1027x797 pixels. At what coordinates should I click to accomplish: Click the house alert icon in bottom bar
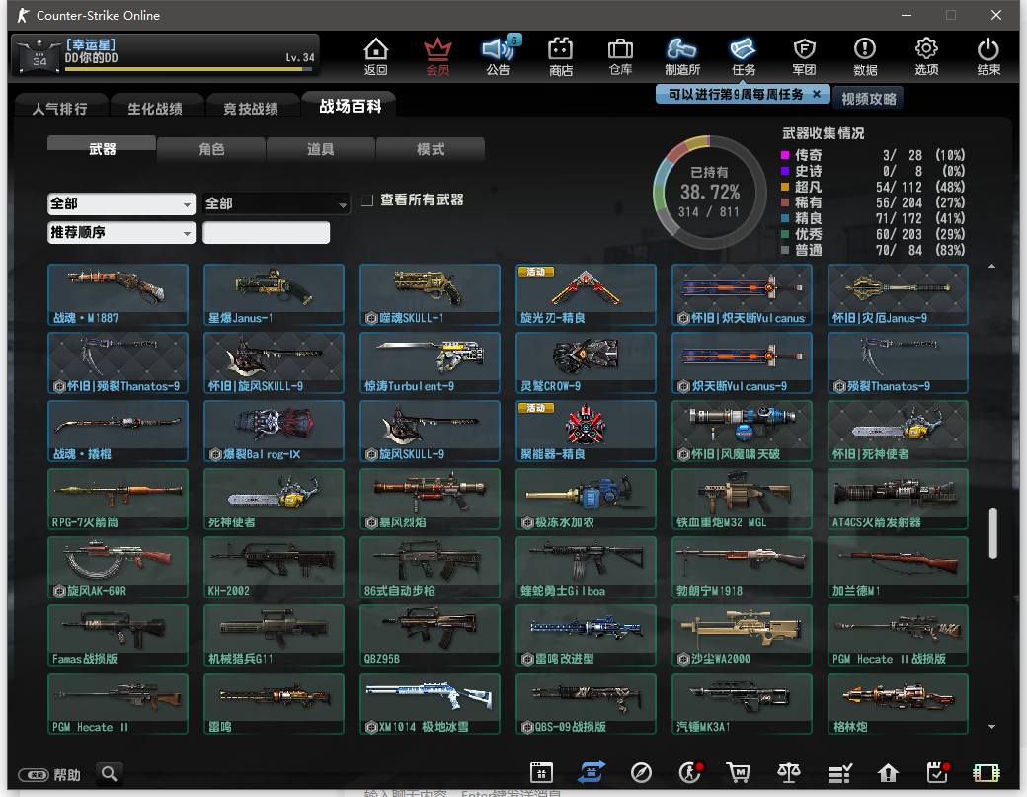[x=888, y=773]
